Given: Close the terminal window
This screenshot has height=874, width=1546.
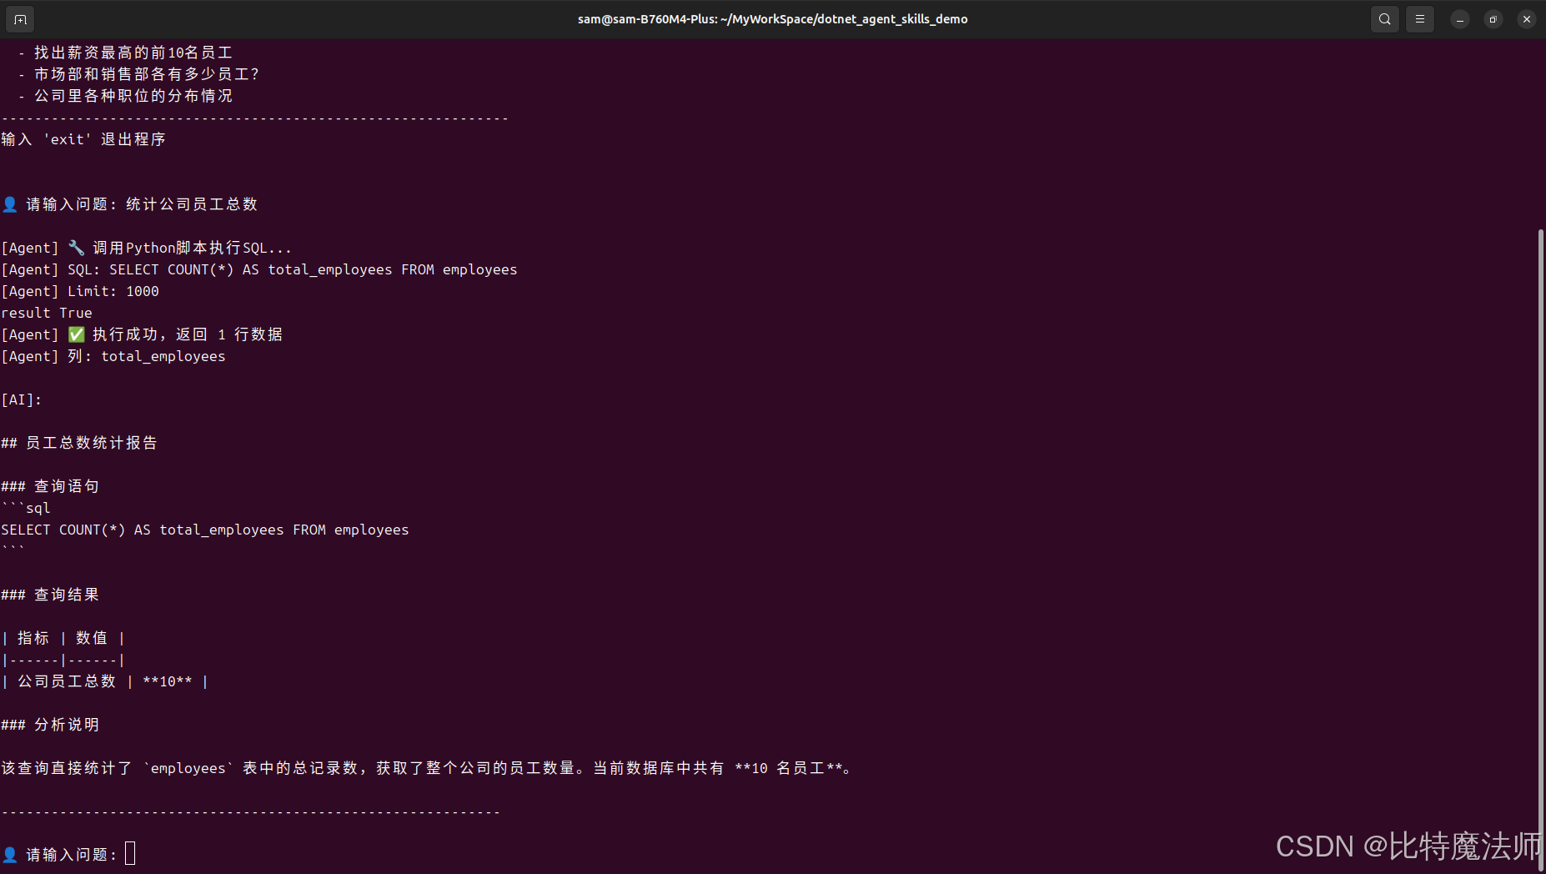Looking at the screenshot, I should [x=1527, y=19].
